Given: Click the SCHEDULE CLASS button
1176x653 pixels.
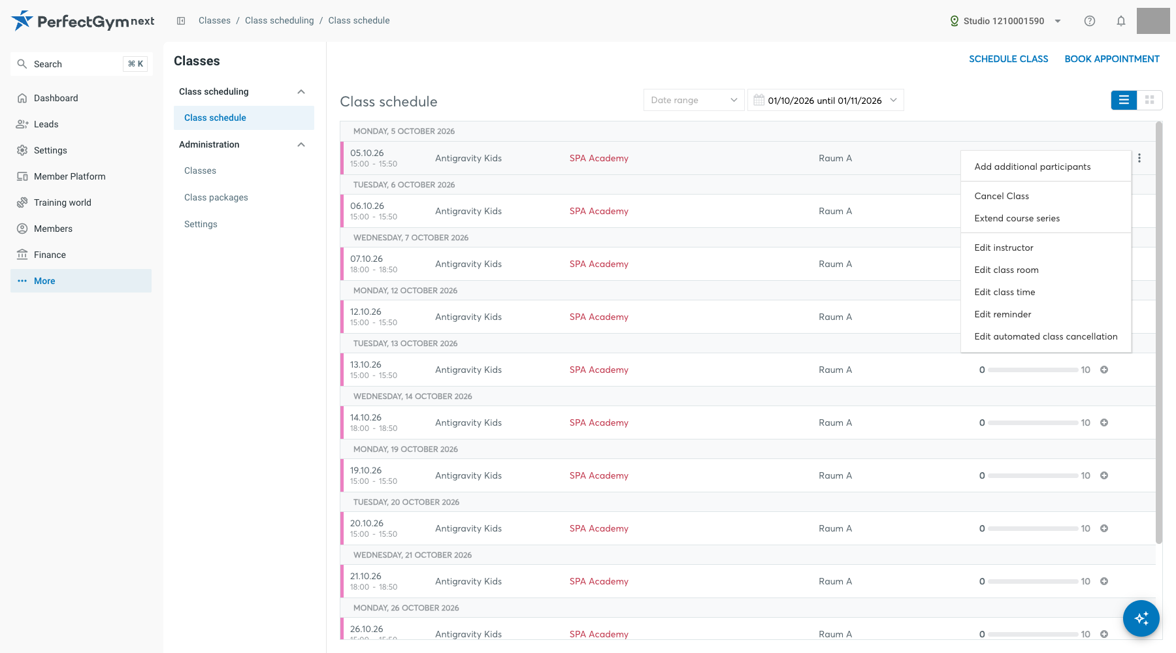Looking at the screenshot, I should coord(1009,59).
